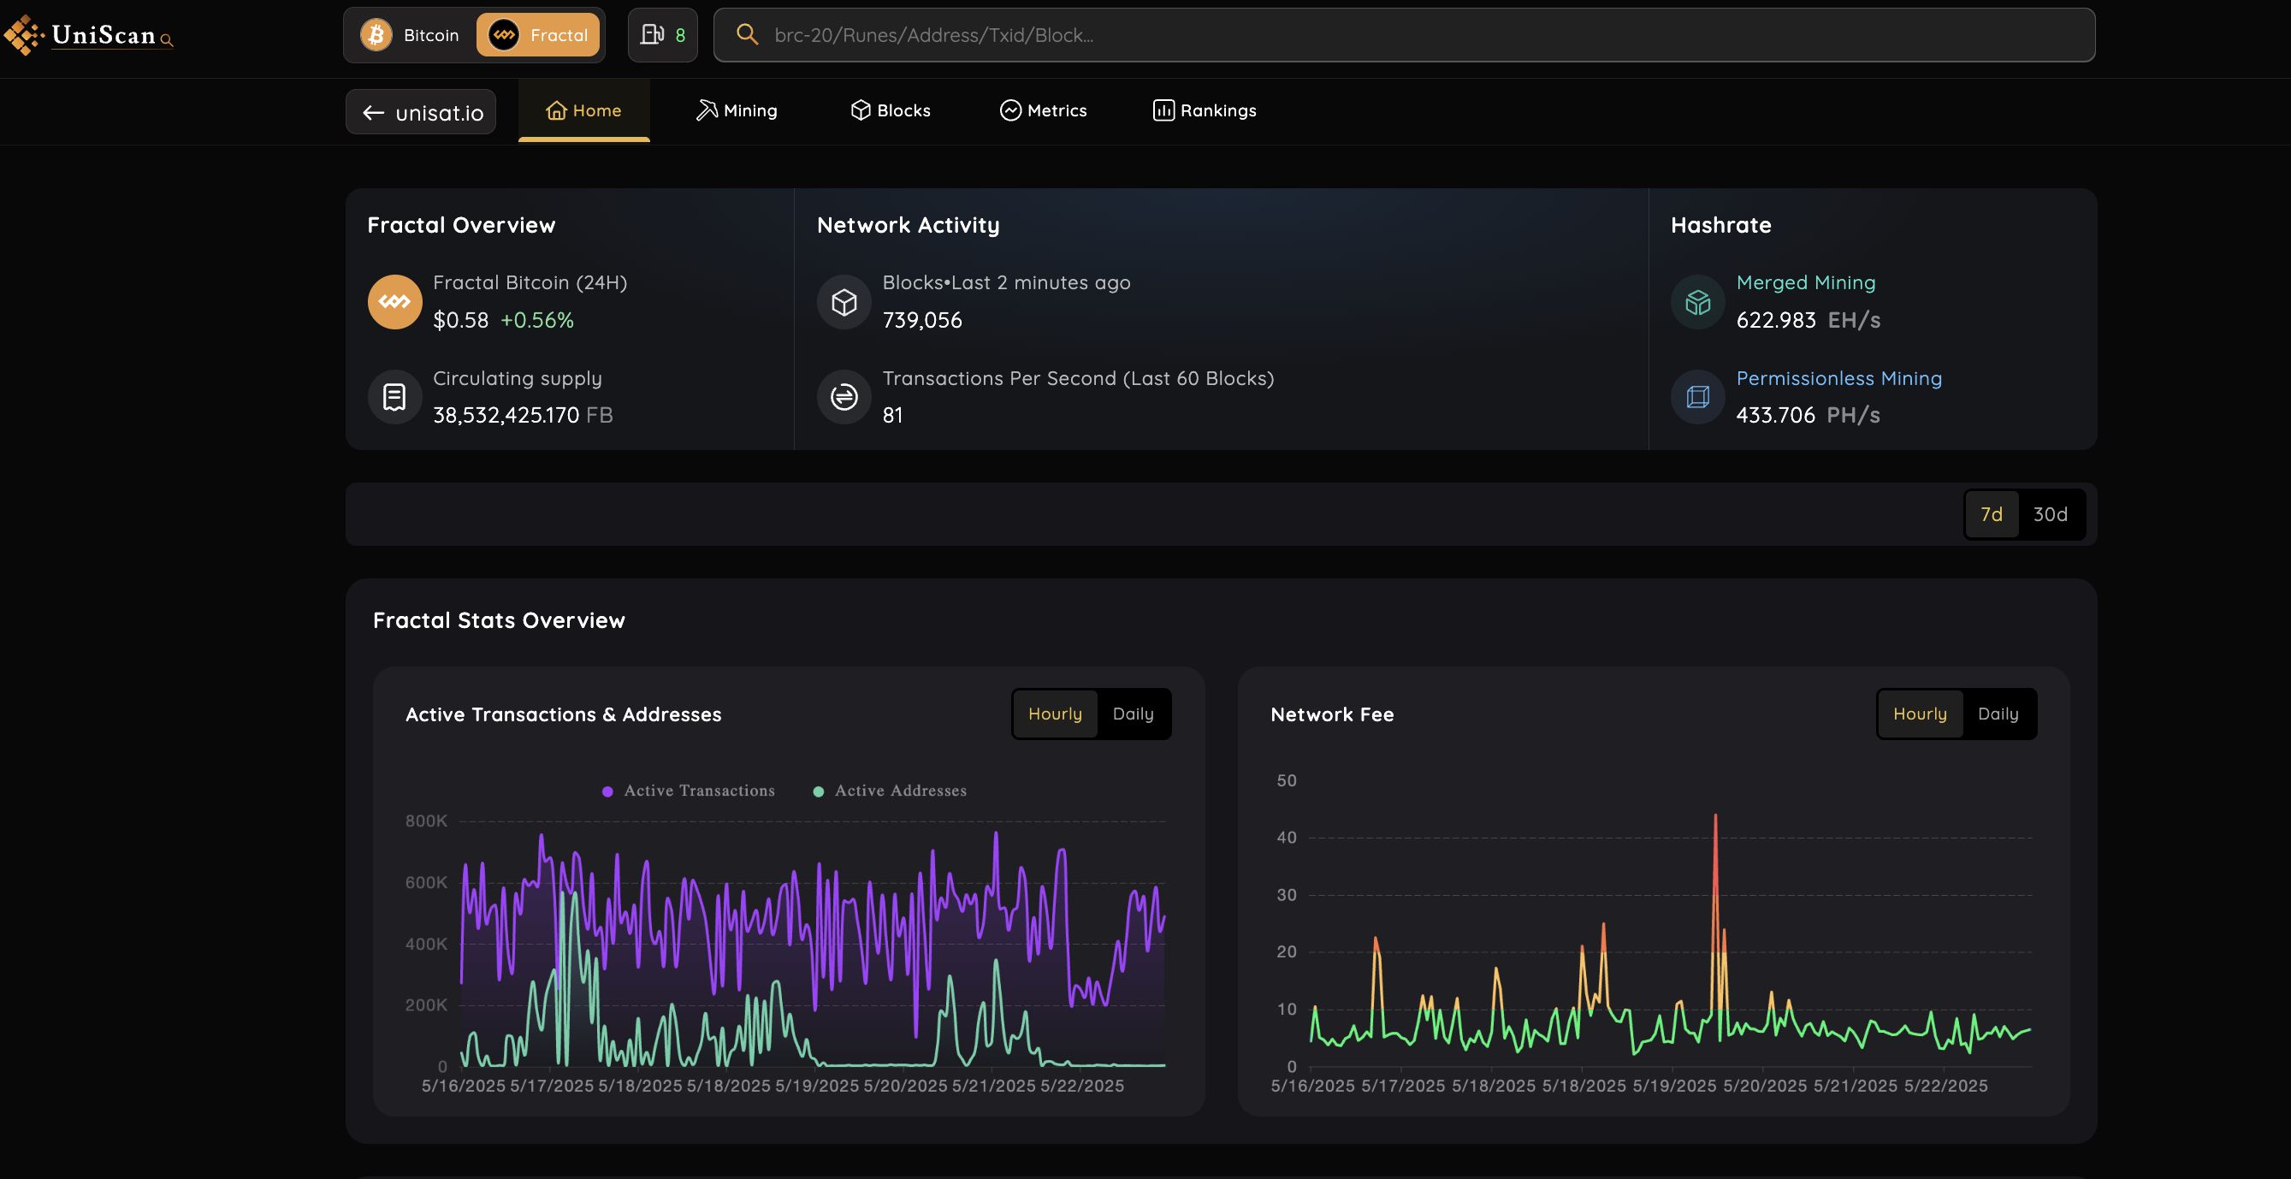Click the Circulating supply document icon
This screenshot has height=1179, width=2291.
(394, 396)
